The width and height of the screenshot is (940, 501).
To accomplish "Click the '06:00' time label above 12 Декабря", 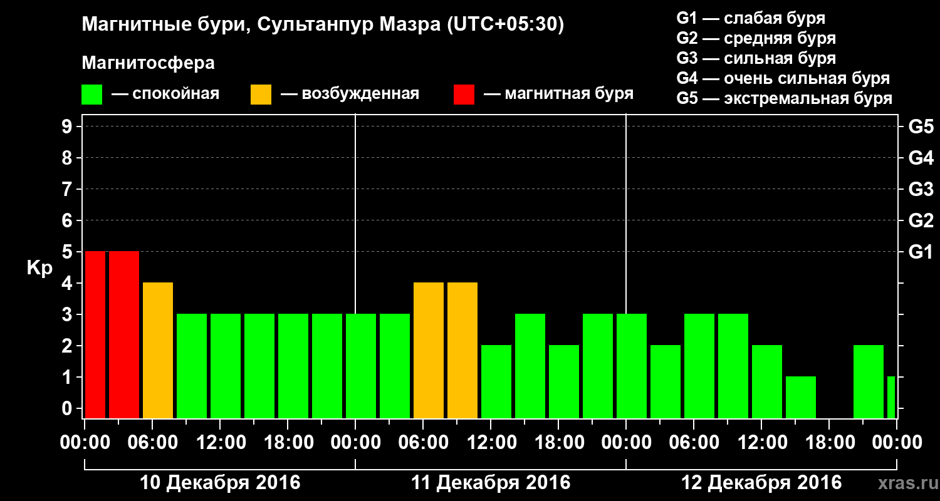I will point(694,442).
